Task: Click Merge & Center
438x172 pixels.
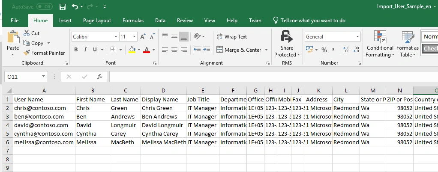Action: tap(239, 50)
